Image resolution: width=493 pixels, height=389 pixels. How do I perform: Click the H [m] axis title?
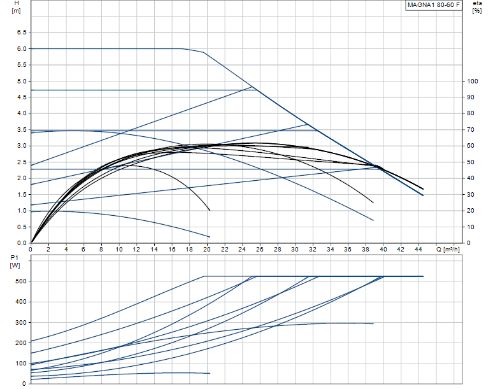coord(16,7)
